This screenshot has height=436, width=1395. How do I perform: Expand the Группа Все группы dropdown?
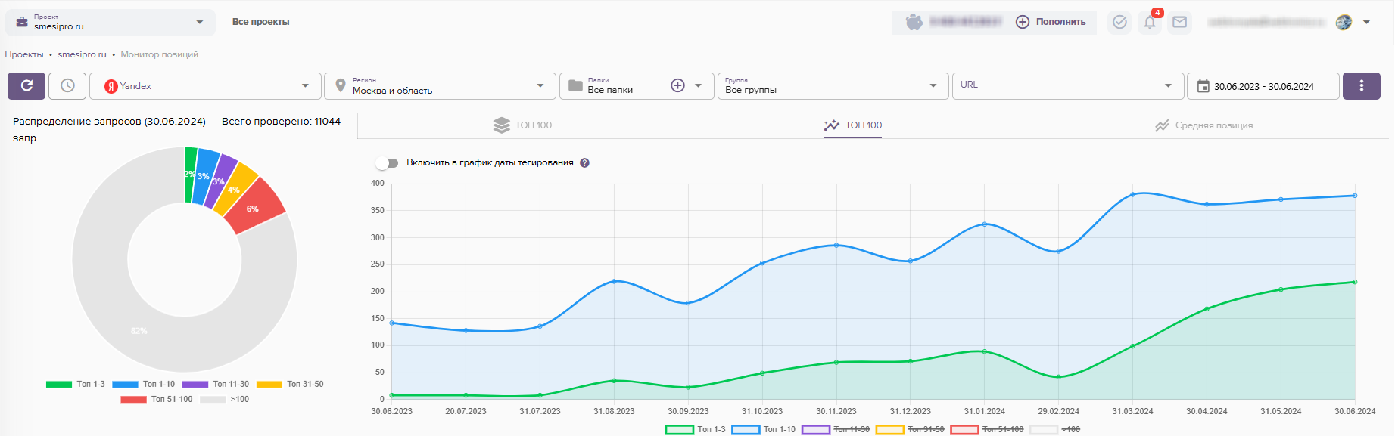click(833, 86)
